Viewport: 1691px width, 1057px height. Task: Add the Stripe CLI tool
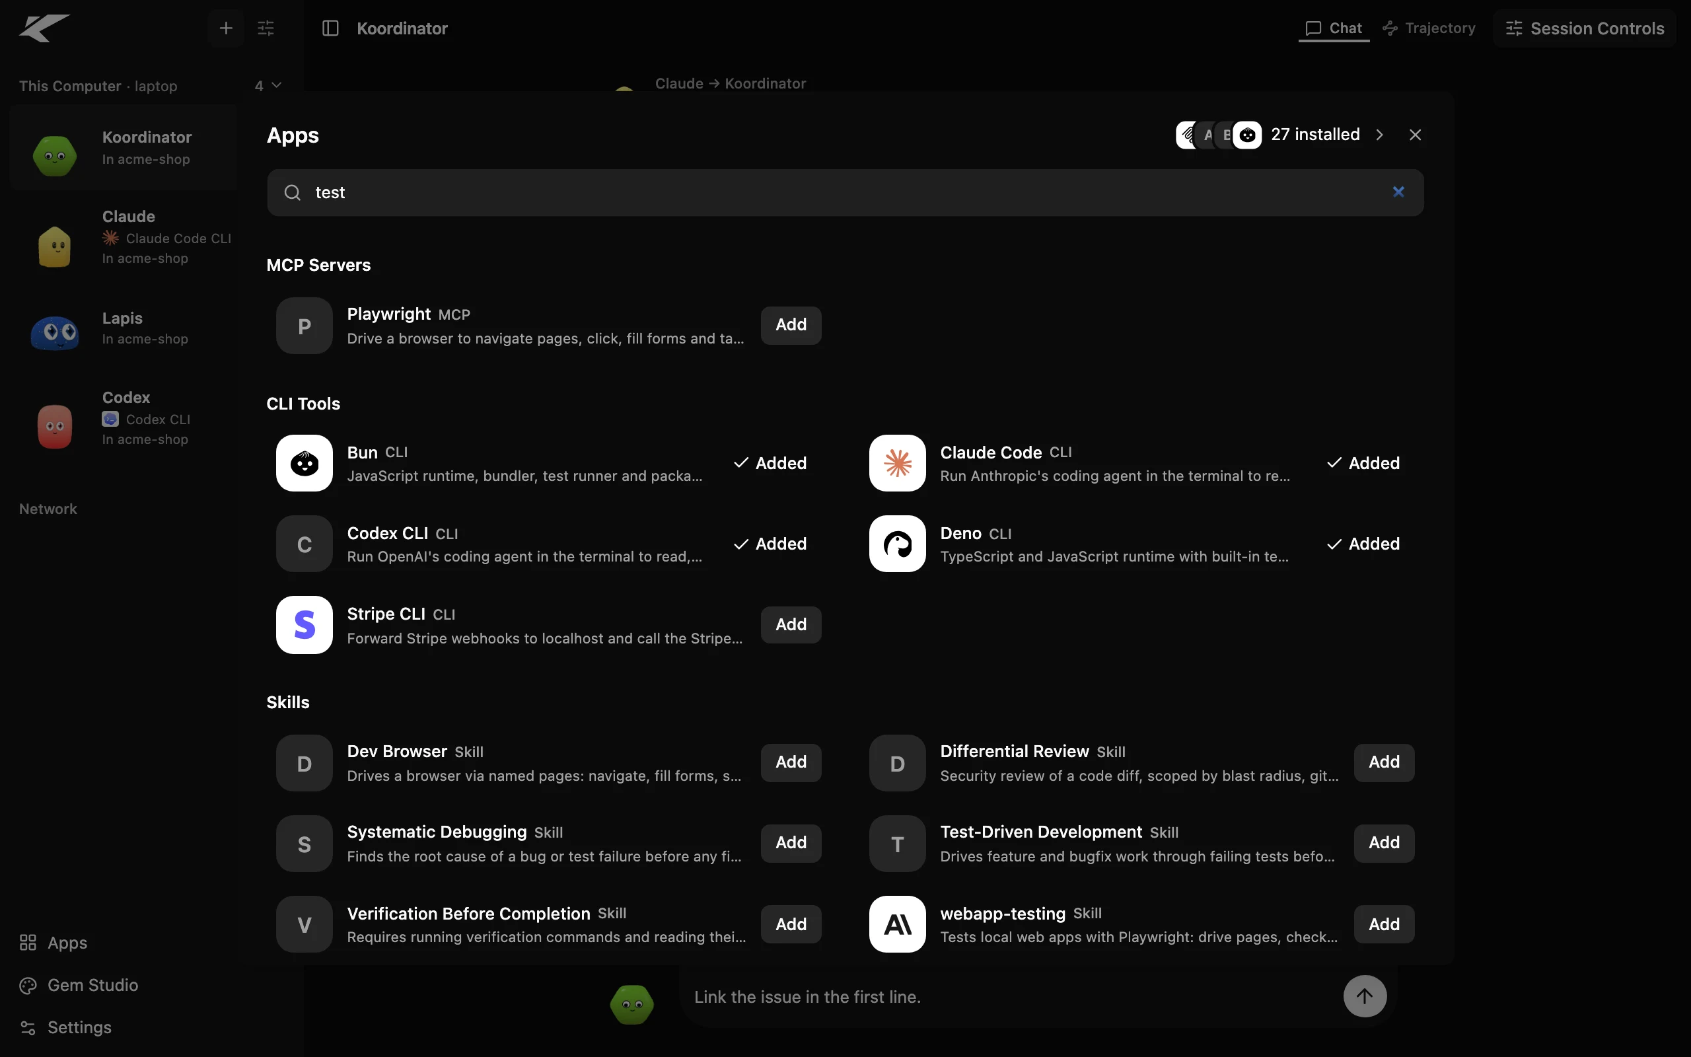pos(790,624)
